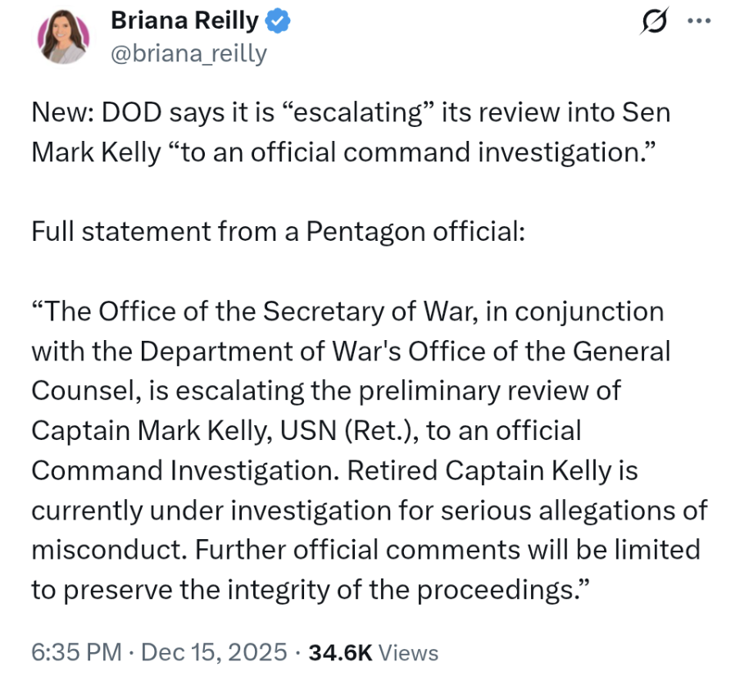Open the @briana_reilly handle link
731x685 pixels.
(x=188, y=53)
